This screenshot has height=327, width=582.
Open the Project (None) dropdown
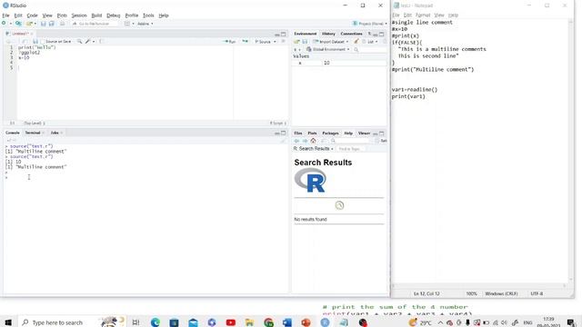[370, 24]
